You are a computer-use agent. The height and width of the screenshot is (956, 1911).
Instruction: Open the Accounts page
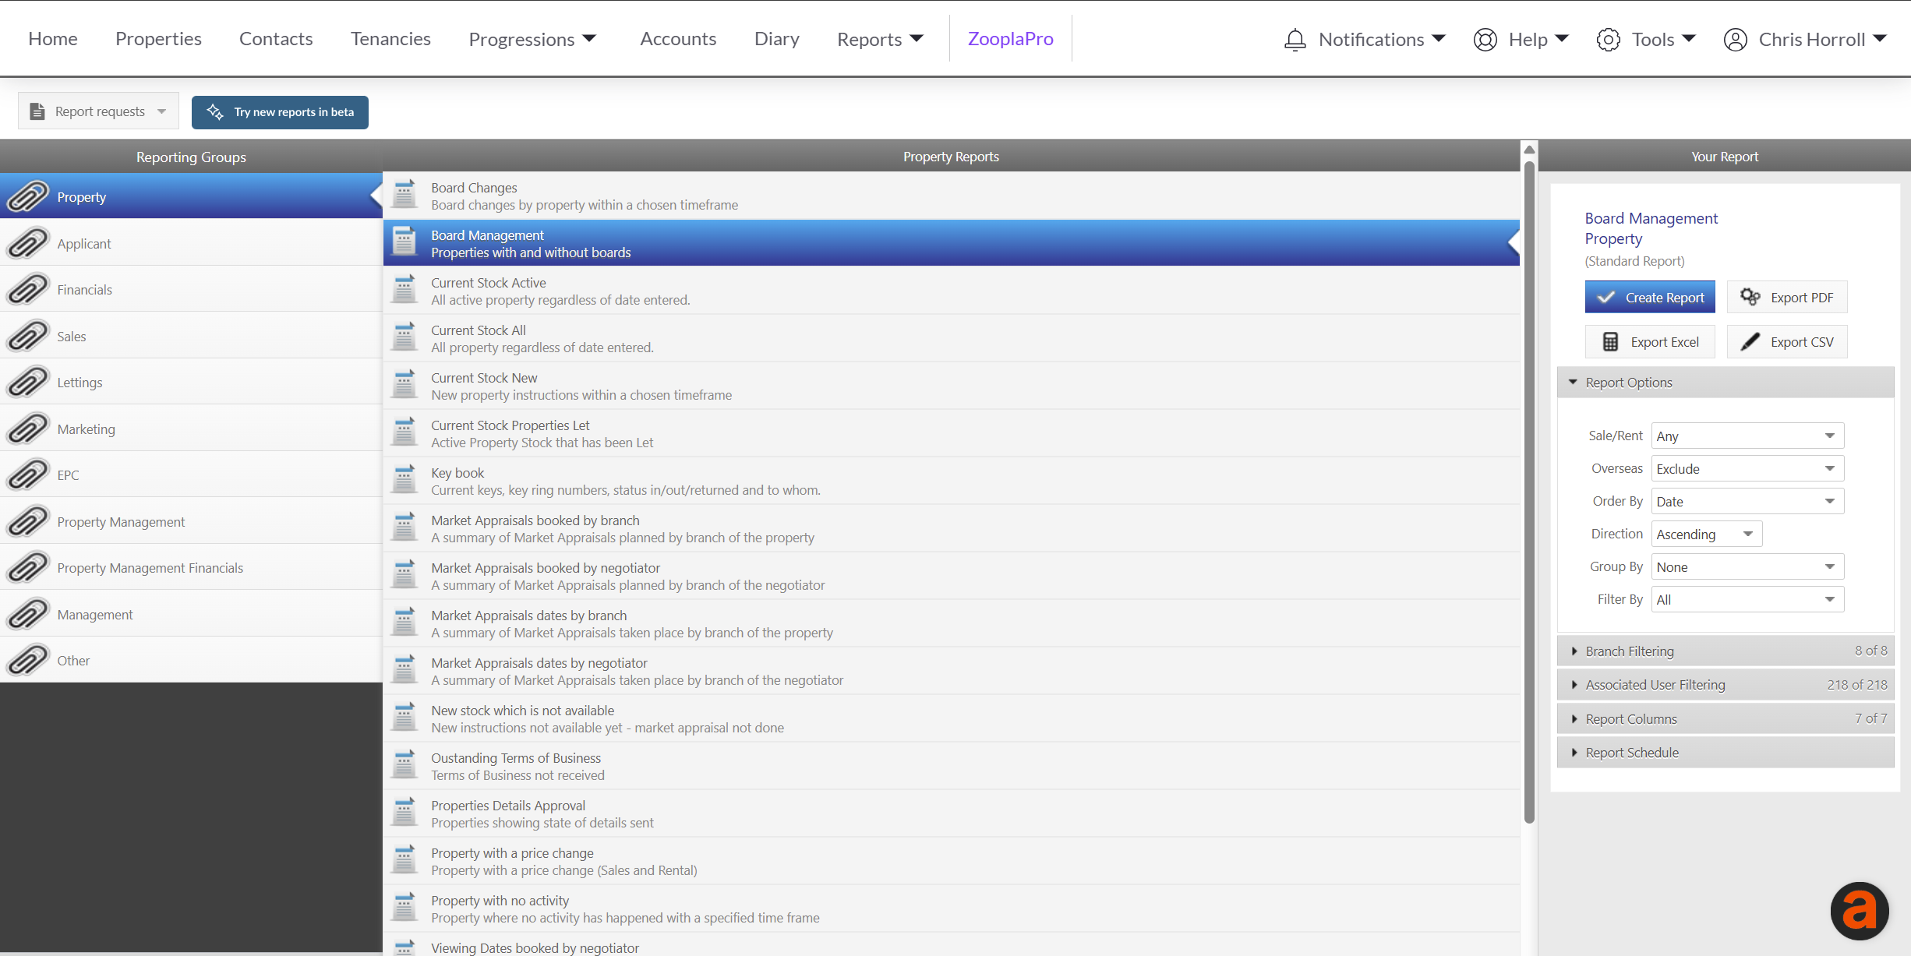(678, 39)
